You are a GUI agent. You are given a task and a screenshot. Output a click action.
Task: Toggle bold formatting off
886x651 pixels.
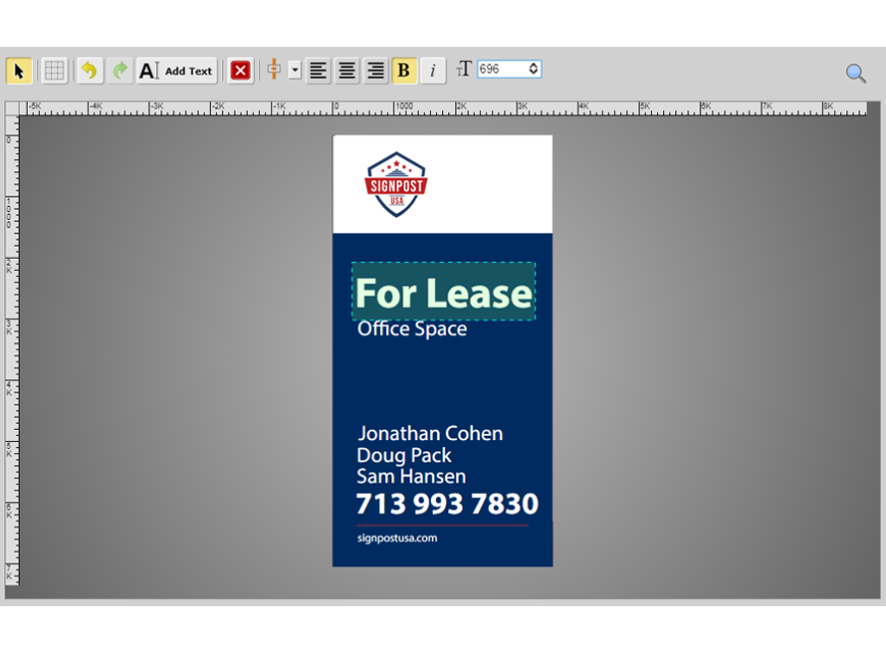[404, 71]
